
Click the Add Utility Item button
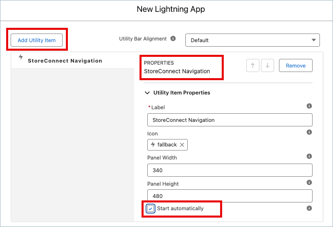[36, 40]
